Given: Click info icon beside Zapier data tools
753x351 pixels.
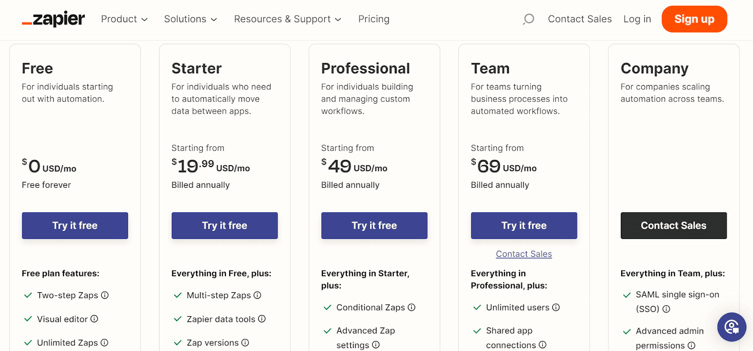Looking at the screenshot, I should click(x=262, y=319).
